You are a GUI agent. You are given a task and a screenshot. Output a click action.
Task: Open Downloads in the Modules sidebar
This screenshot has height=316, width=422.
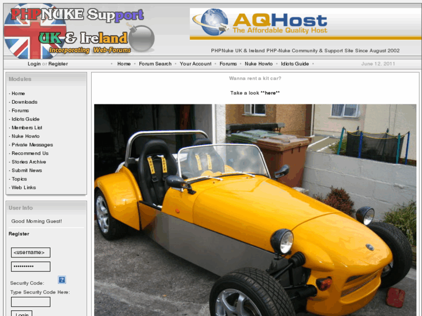(x=24, y=102)
